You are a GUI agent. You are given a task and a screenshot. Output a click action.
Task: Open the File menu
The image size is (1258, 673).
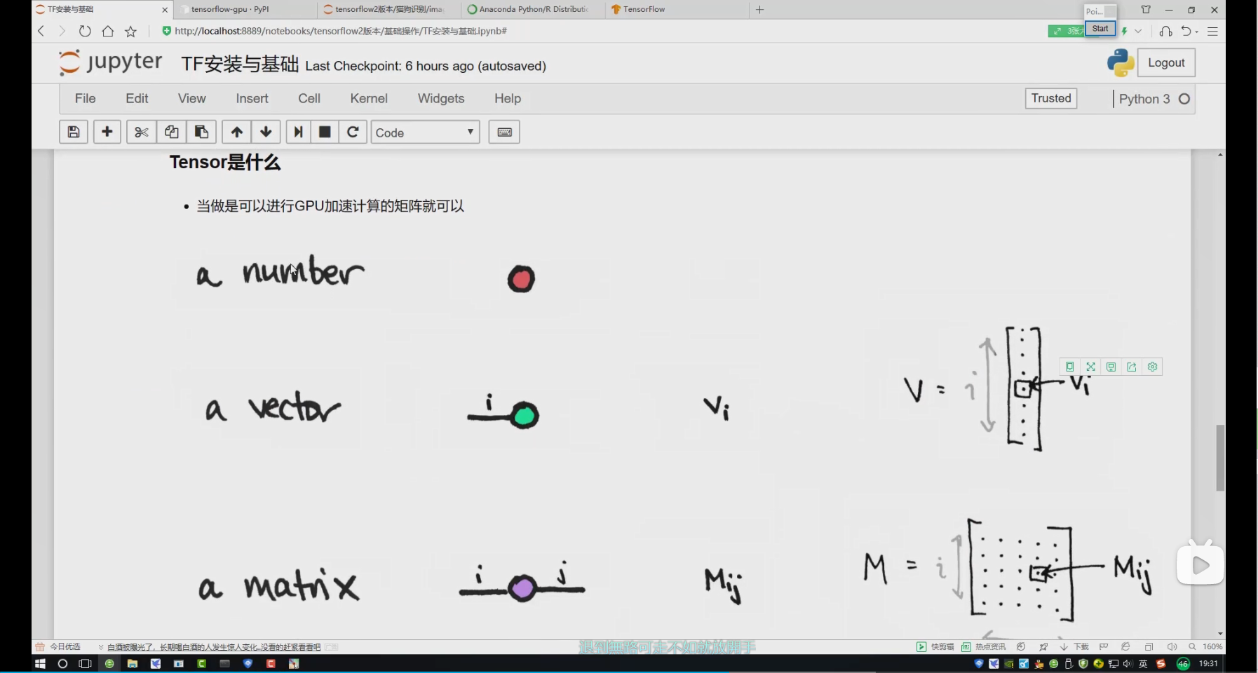click(x=85, y=98)
